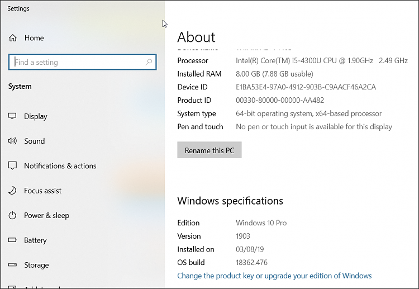Click the About page heading
This screenshot has width=419, height=289.
click(196, 37)
